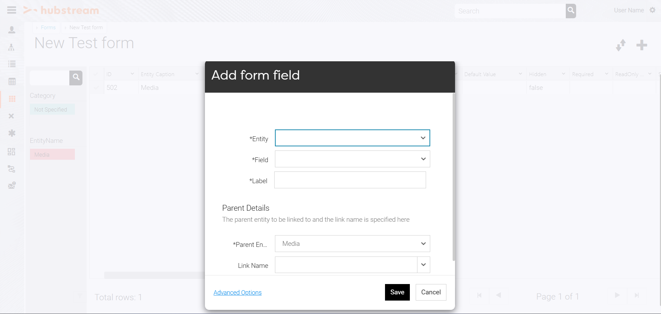Image resolution: width=661 pixels, height=314 pixels.
Task: Click the asterisk sidebar icon
Action: coord(11,133)
